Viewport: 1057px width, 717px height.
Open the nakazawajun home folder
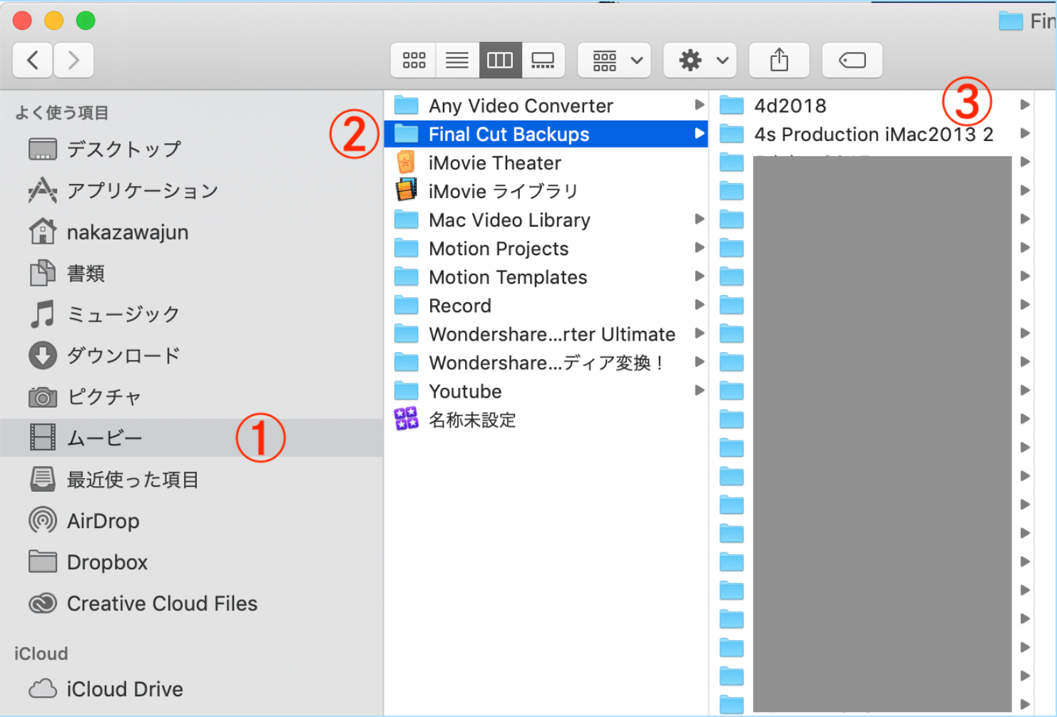click(192, 232)
